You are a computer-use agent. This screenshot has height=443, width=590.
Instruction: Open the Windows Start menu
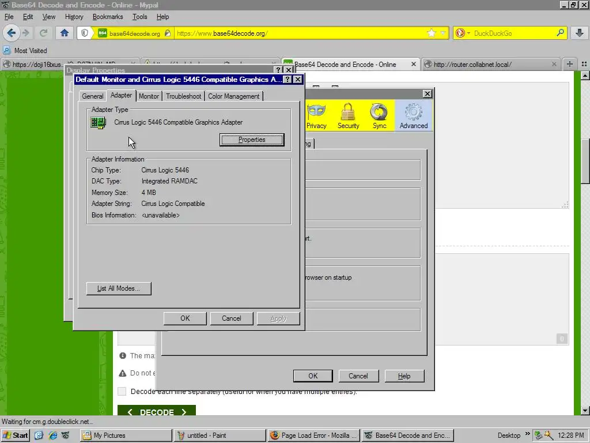(16, 435)
